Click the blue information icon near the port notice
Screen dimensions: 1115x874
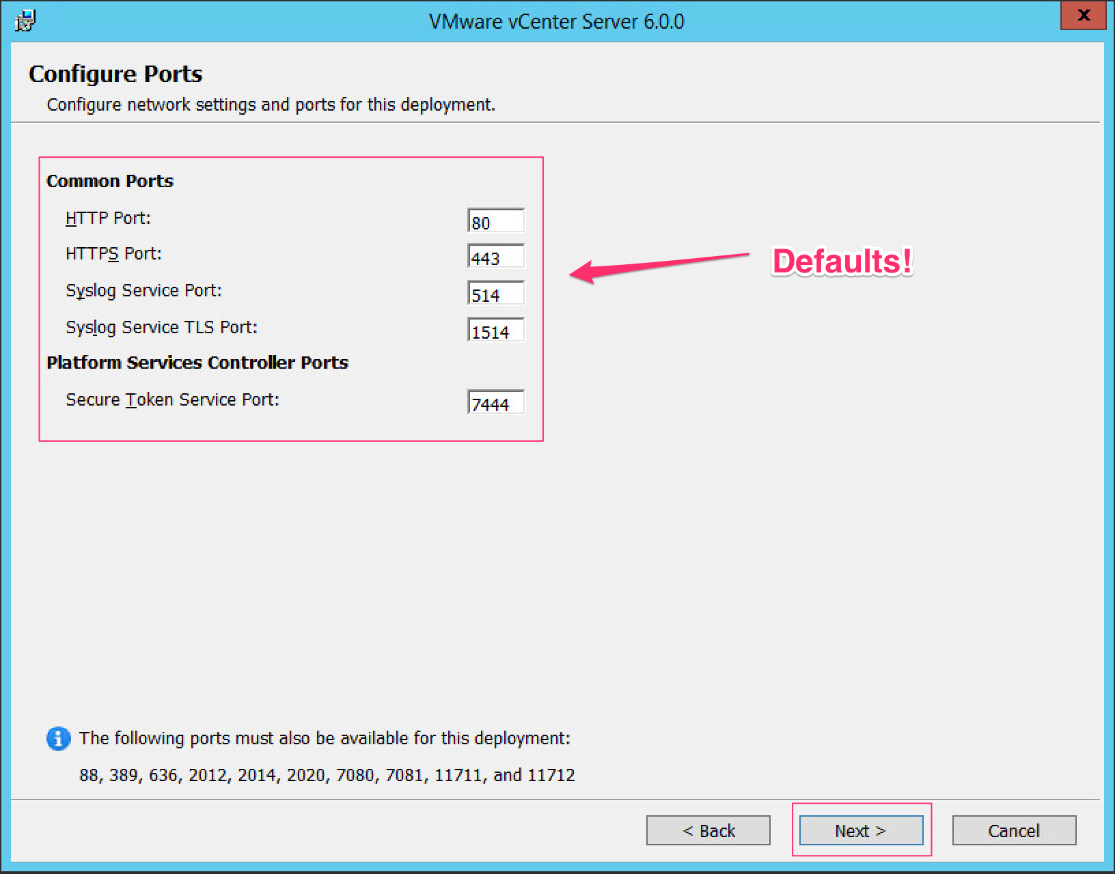pyautogui.click(x=58, y=739)
